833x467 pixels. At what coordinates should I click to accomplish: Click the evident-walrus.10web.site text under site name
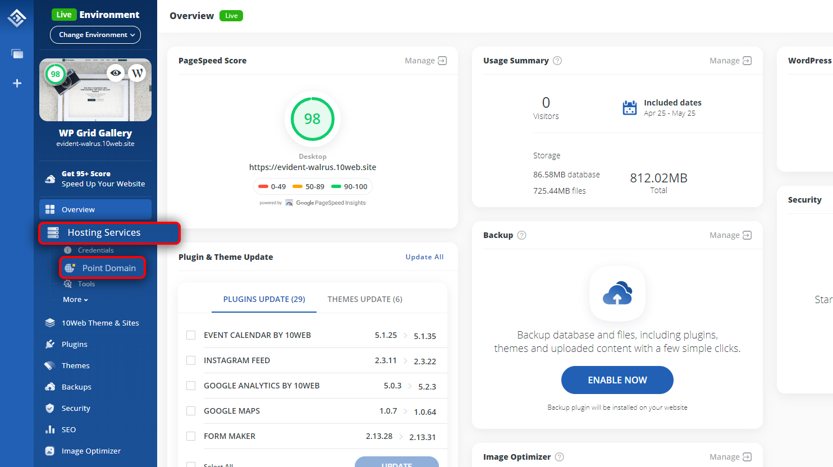(95, 144)
